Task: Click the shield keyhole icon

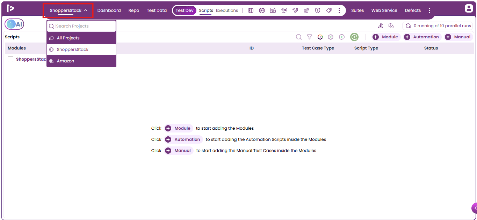Action: [318, 10]
